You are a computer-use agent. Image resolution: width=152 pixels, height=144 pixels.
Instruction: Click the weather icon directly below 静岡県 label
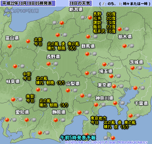tap(59, 120)
